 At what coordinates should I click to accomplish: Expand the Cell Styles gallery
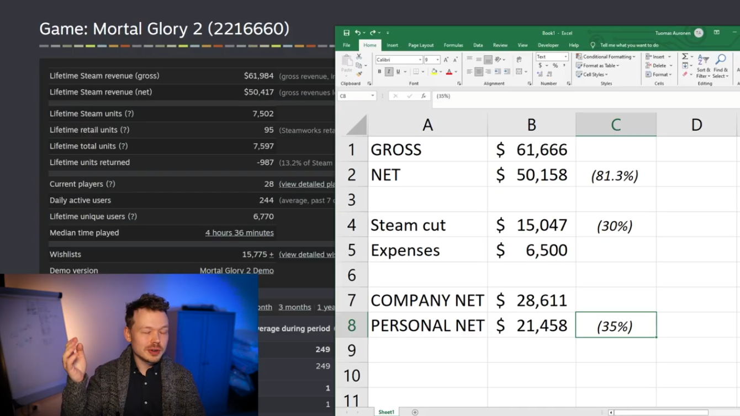click(x=592, y=74)
